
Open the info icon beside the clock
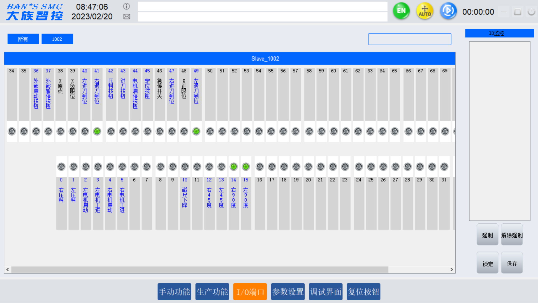pos(126,6)
